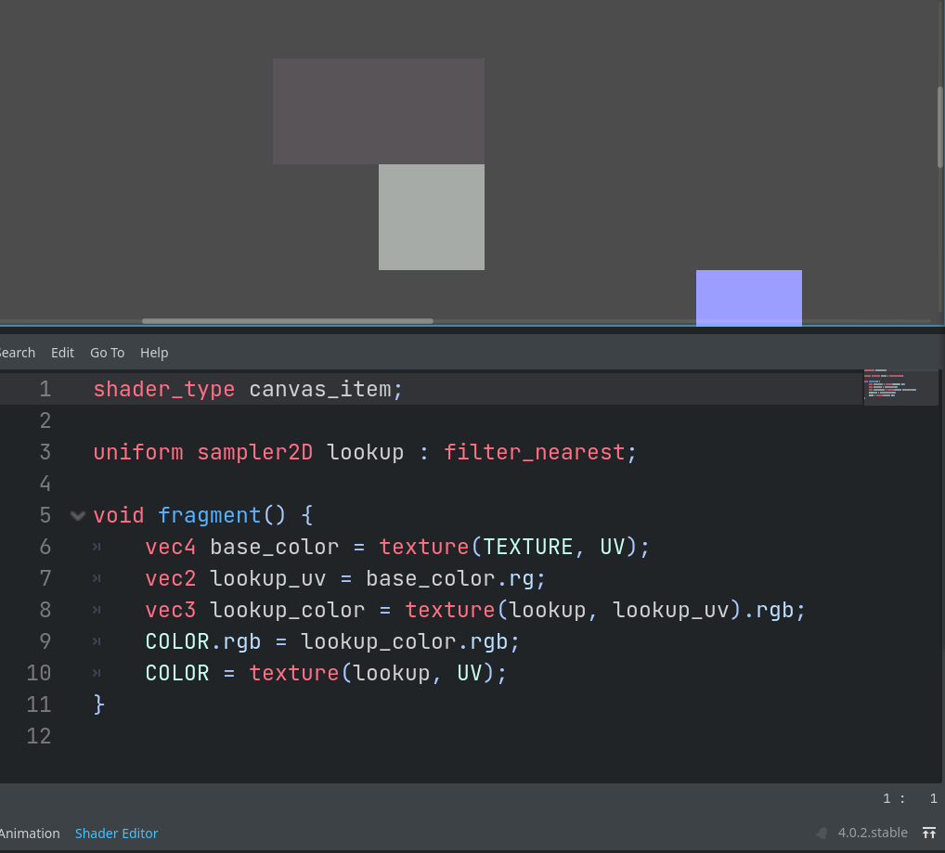
Task: Click line number 1 in the gutter
Action: pos(45,389)
